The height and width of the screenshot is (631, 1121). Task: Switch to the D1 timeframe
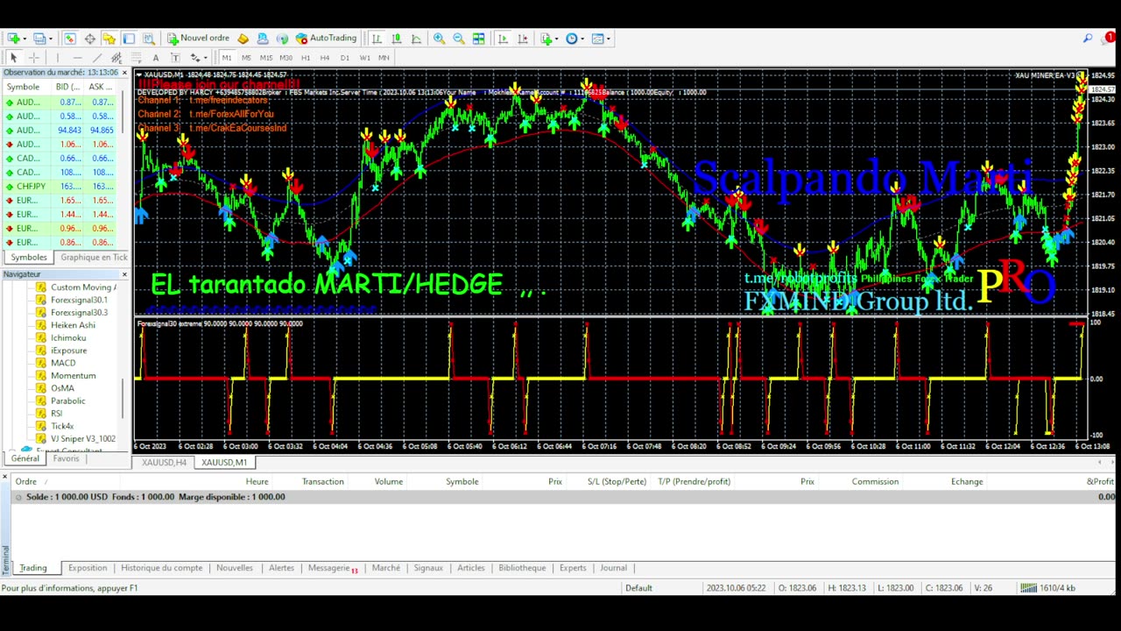(x=345, y=58)
